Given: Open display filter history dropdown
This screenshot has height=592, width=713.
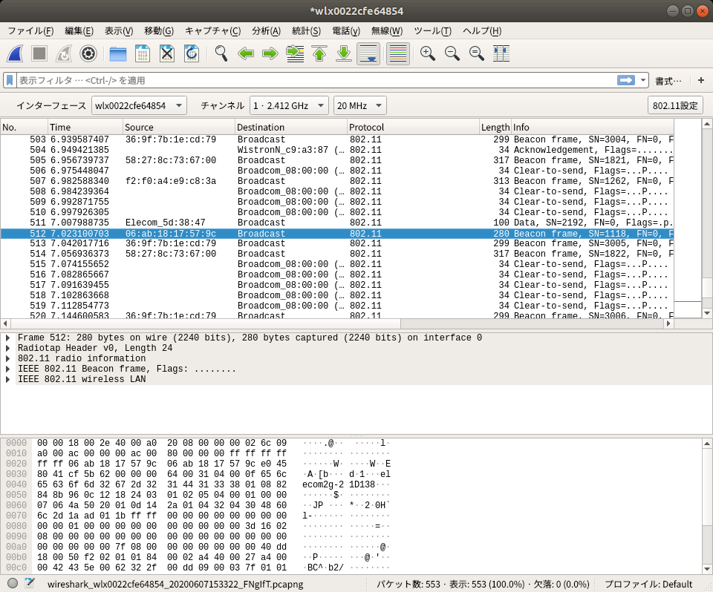Looking at the screenshot, I should tap(643, 80).
